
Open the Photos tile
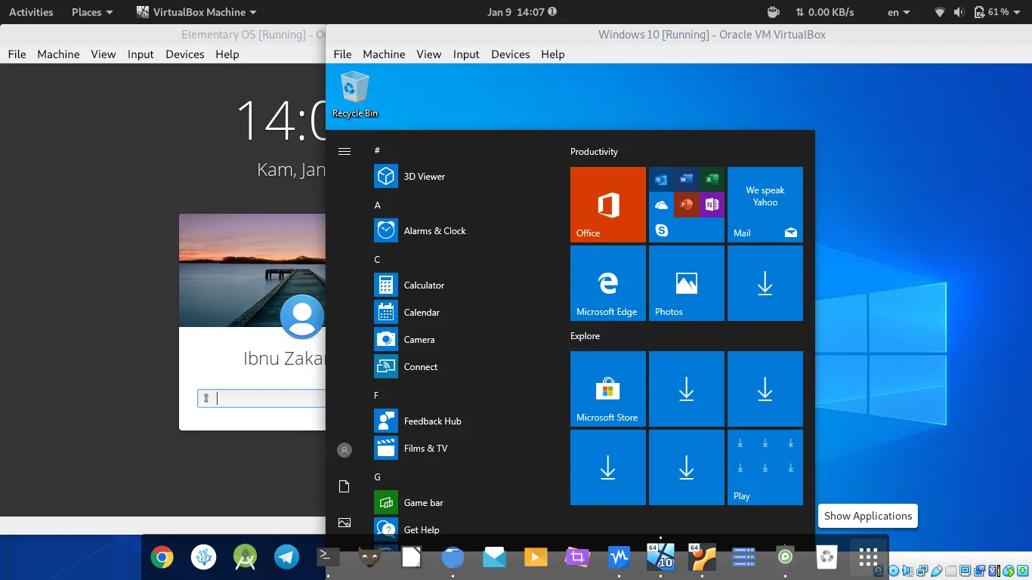pyautogui.click(x=687, y=283)
